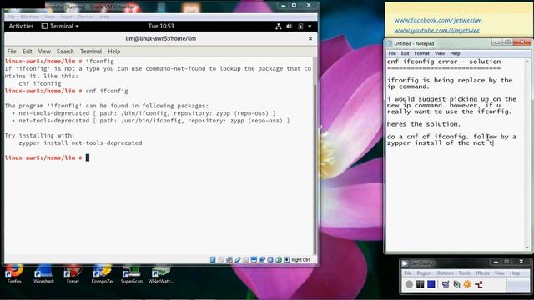The width and height of the screenshot is (534, 300).
Task: Click the VirtualBox green mouse integration icon
Action: (x=279, y=259)
